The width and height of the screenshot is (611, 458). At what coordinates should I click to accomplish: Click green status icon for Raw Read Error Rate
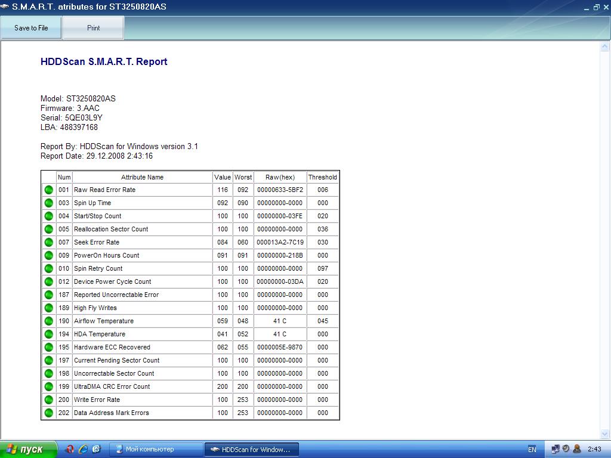pyautogui.click(x=49, y=190)
